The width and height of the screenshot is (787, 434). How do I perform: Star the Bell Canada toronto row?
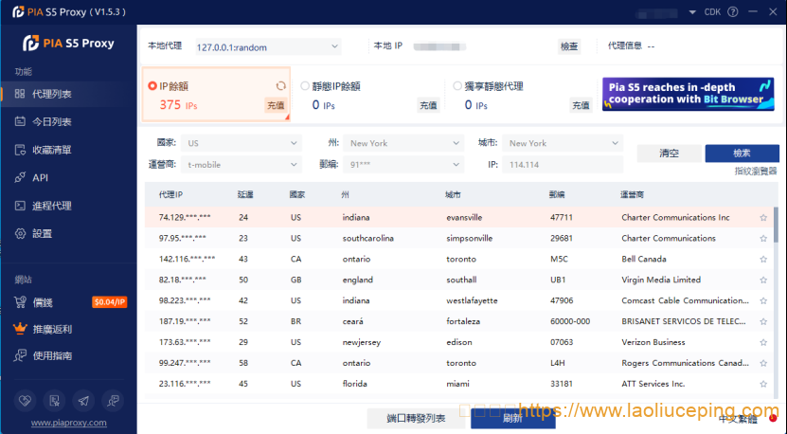coord(763,260)
